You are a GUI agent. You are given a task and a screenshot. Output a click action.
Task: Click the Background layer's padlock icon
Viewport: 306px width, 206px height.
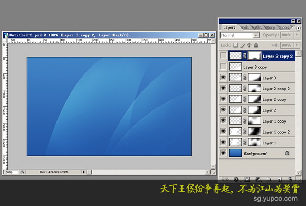point(287,153)
